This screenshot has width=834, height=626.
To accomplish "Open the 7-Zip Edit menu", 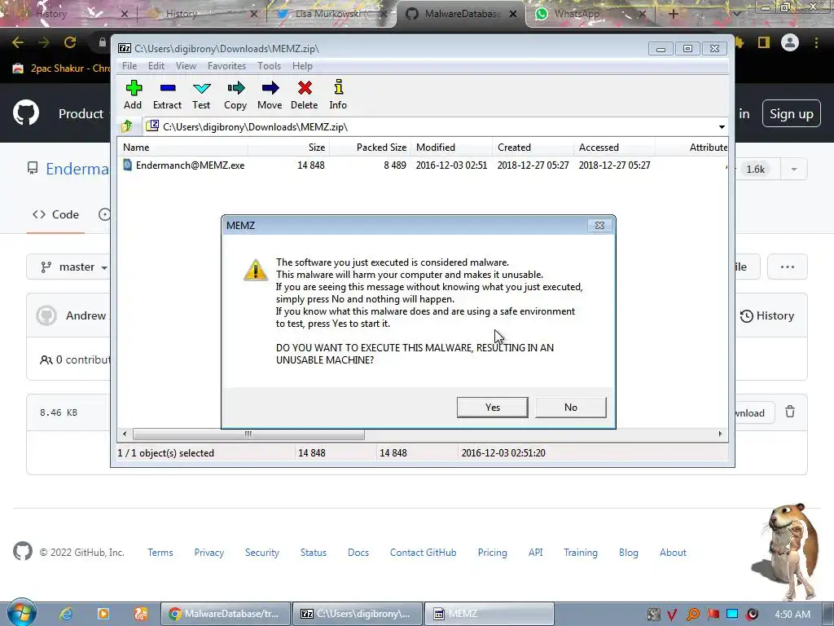I will click(x=156, y=66).
